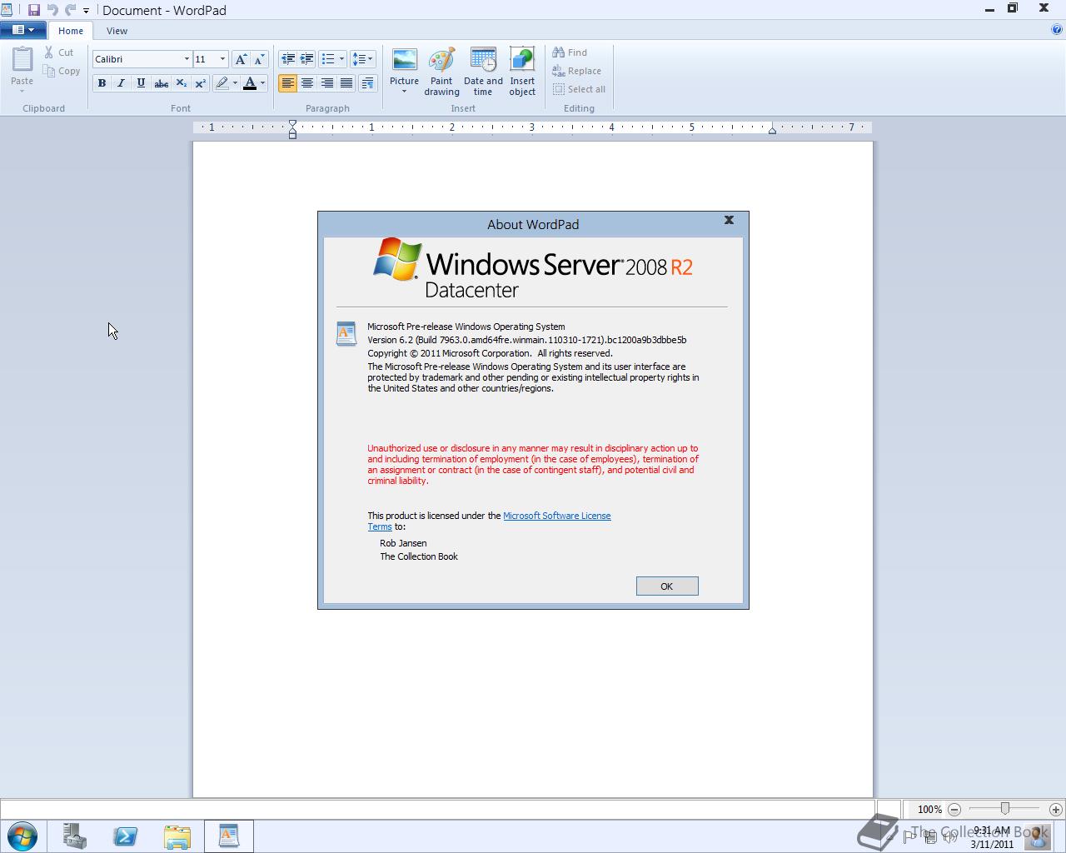Apply the black font color
This screenshot has height=853, width=1066.
coord(250,83)
